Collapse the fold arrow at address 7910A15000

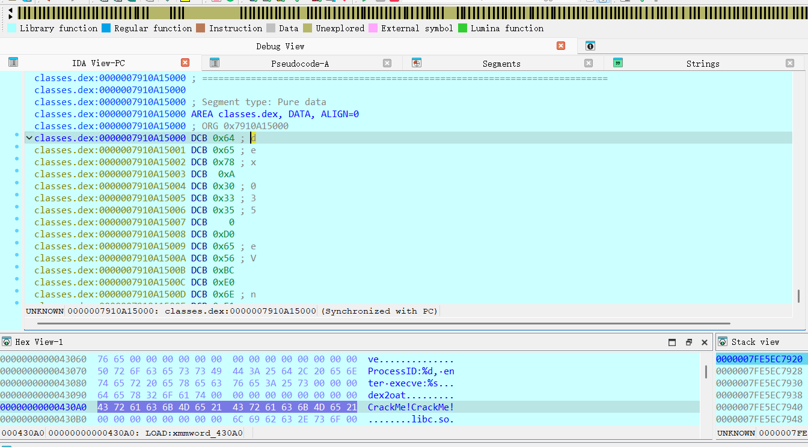click(x=28, y=138)
